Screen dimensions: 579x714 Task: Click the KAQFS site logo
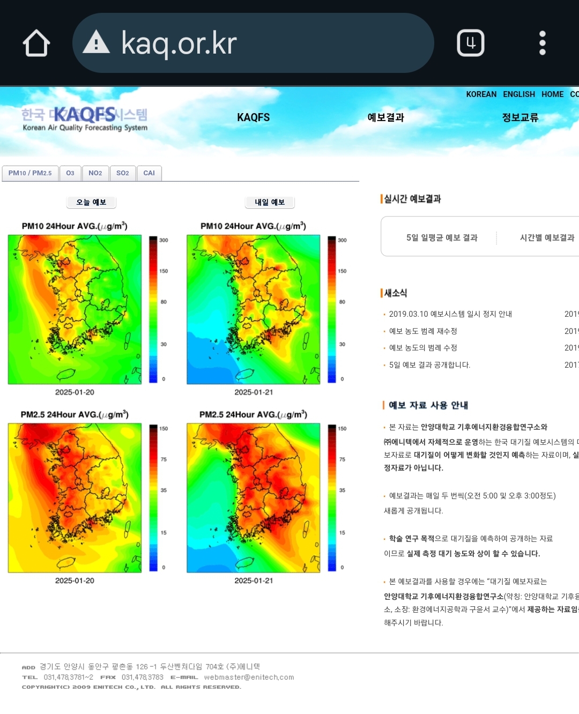pos(85,119)
